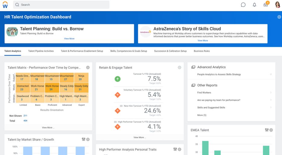Open the inbox tray icon with badge
Viewport: 282px width, 155px height.
[x=266, y=4]
